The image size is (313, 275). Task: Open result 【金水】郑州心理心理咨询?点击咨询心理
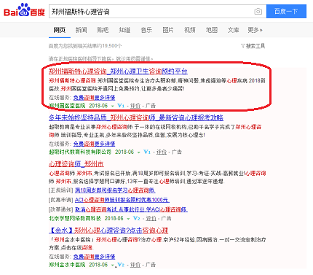click(x=108, y=231)
